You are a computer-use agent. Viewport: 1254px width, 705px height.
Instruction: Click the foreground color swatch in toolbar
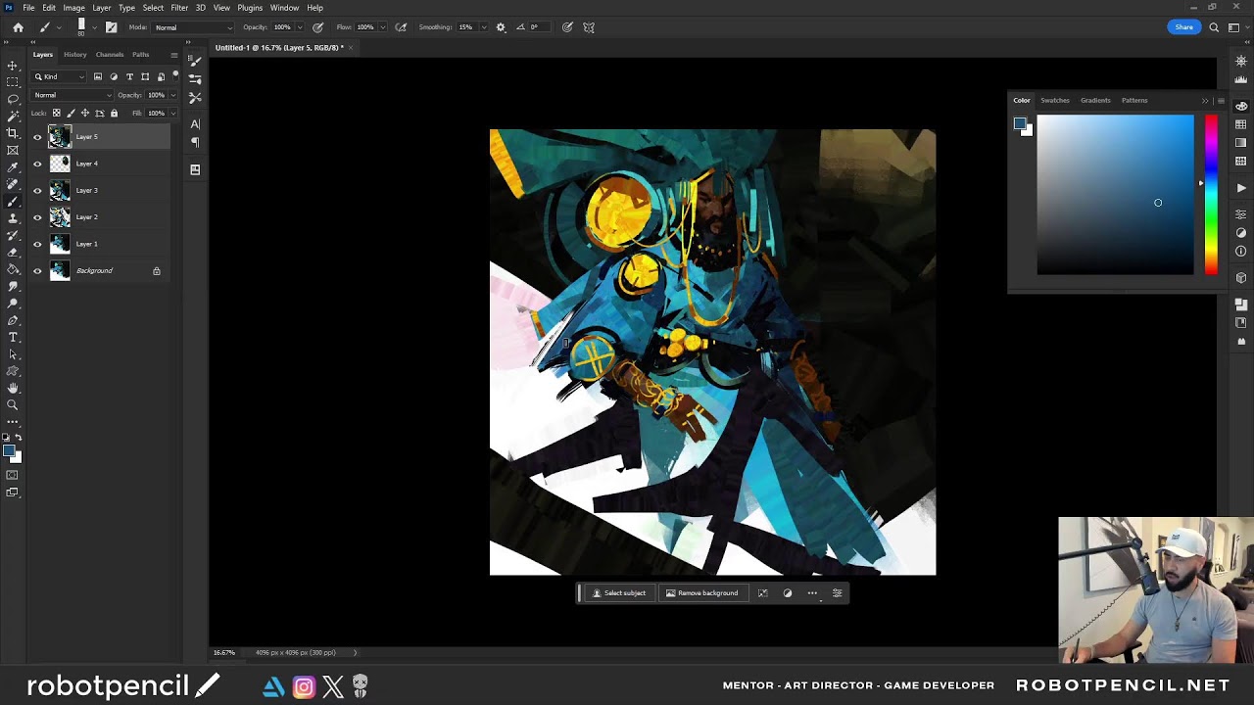[9, 451]
